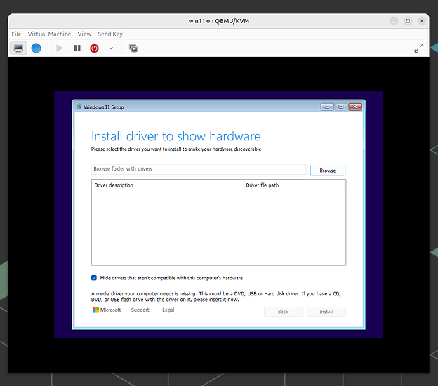Click the Back button
438x386 pixels.
283,312
